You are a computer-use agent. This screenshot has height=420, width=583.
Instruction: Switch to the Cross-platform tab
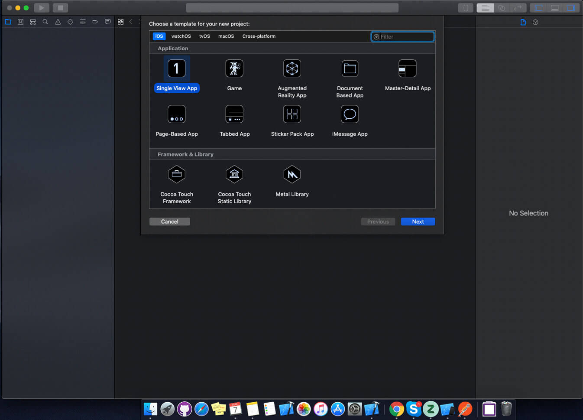(259, 36)
